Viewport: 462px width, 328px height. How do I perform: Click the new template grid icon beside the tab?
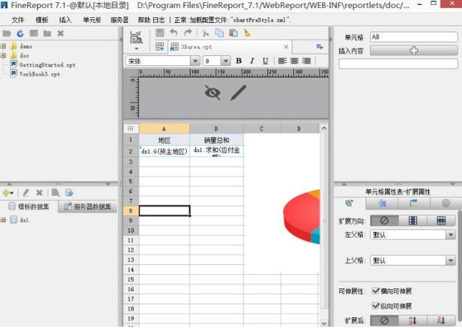point(160,47)
